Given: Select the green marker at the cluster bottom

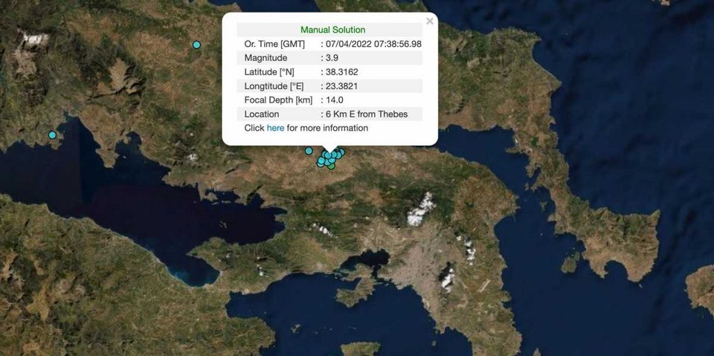Looking at the screenshot, I should [331, 166].
